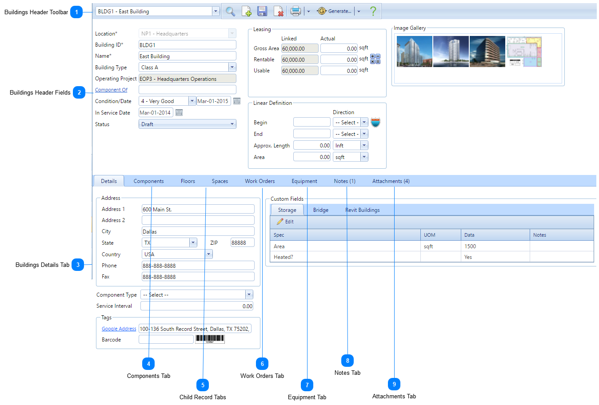599x405 pixels.
Task: Click the Fax input field
Action: 198,277
